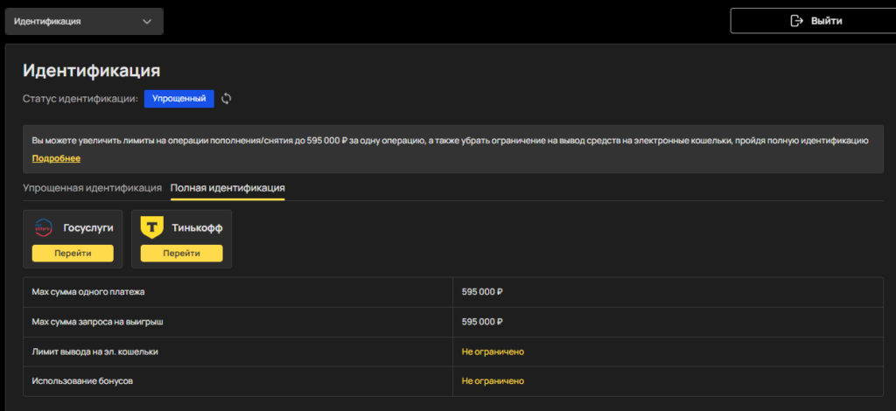Viewport: 896px width, 411px height.
Task: Click the blue Упрощенный status badge
Action: 178,99
